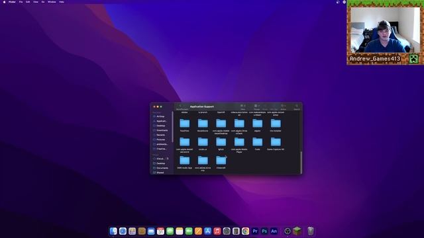424x238 pixels.
Task: Open the Help menu
Action: (x=62, y=2)
